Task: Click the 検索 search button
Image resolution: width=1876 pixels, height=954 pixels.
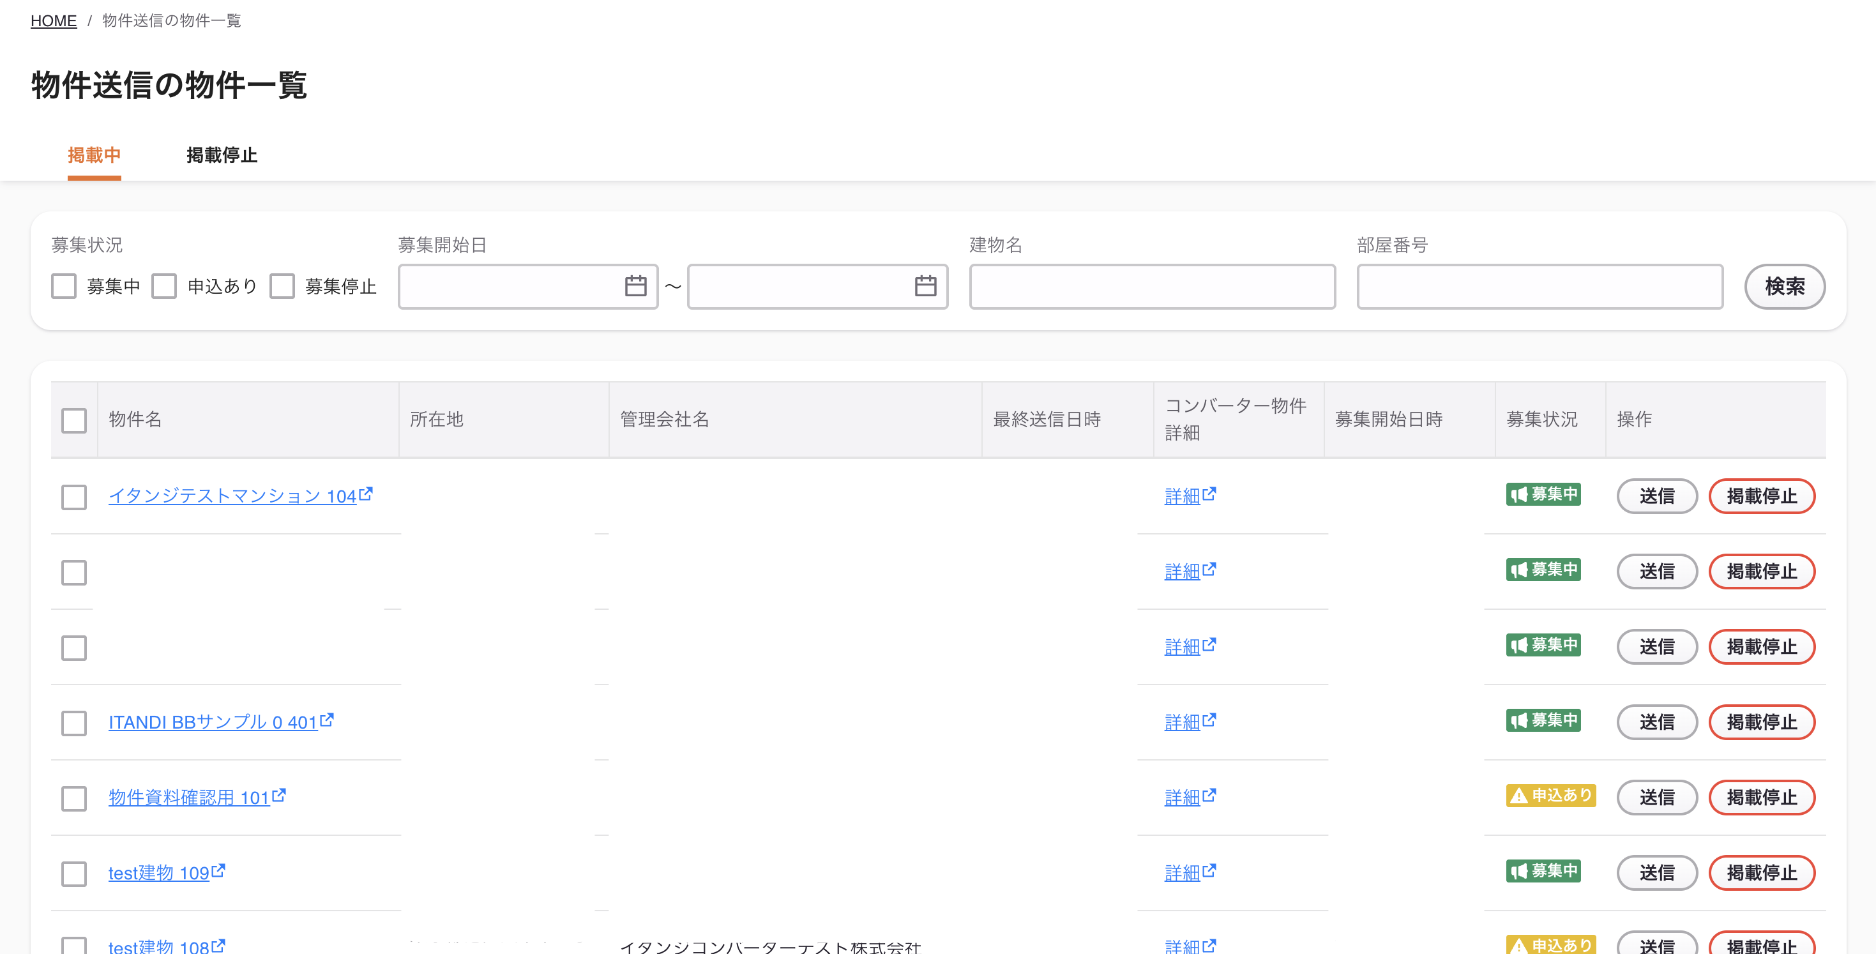Action: point(1784,286)
